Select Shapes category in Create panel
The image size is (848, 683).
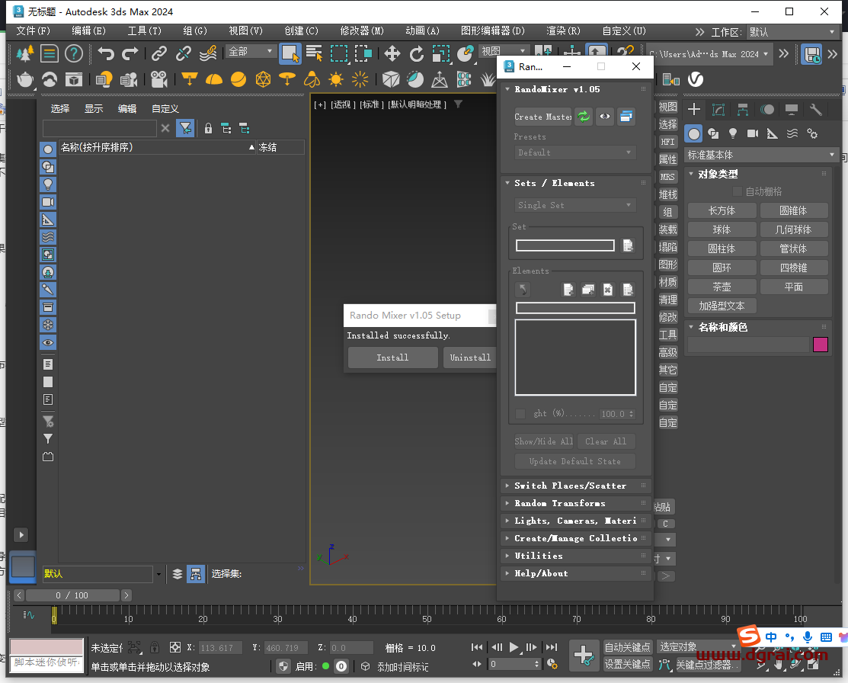[713, 133]
